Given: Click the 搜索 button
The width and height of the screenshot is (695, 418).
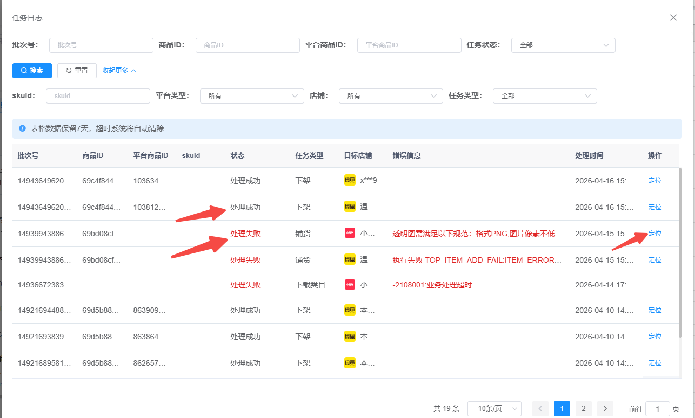Looking at the screenshot, I should [32, 71].
